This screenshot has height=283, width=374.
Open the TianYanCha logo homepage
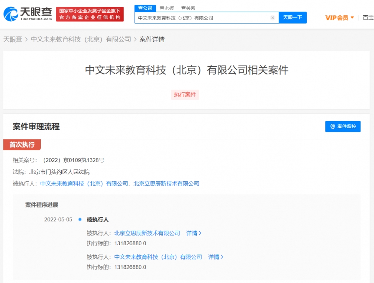point(28,14)
